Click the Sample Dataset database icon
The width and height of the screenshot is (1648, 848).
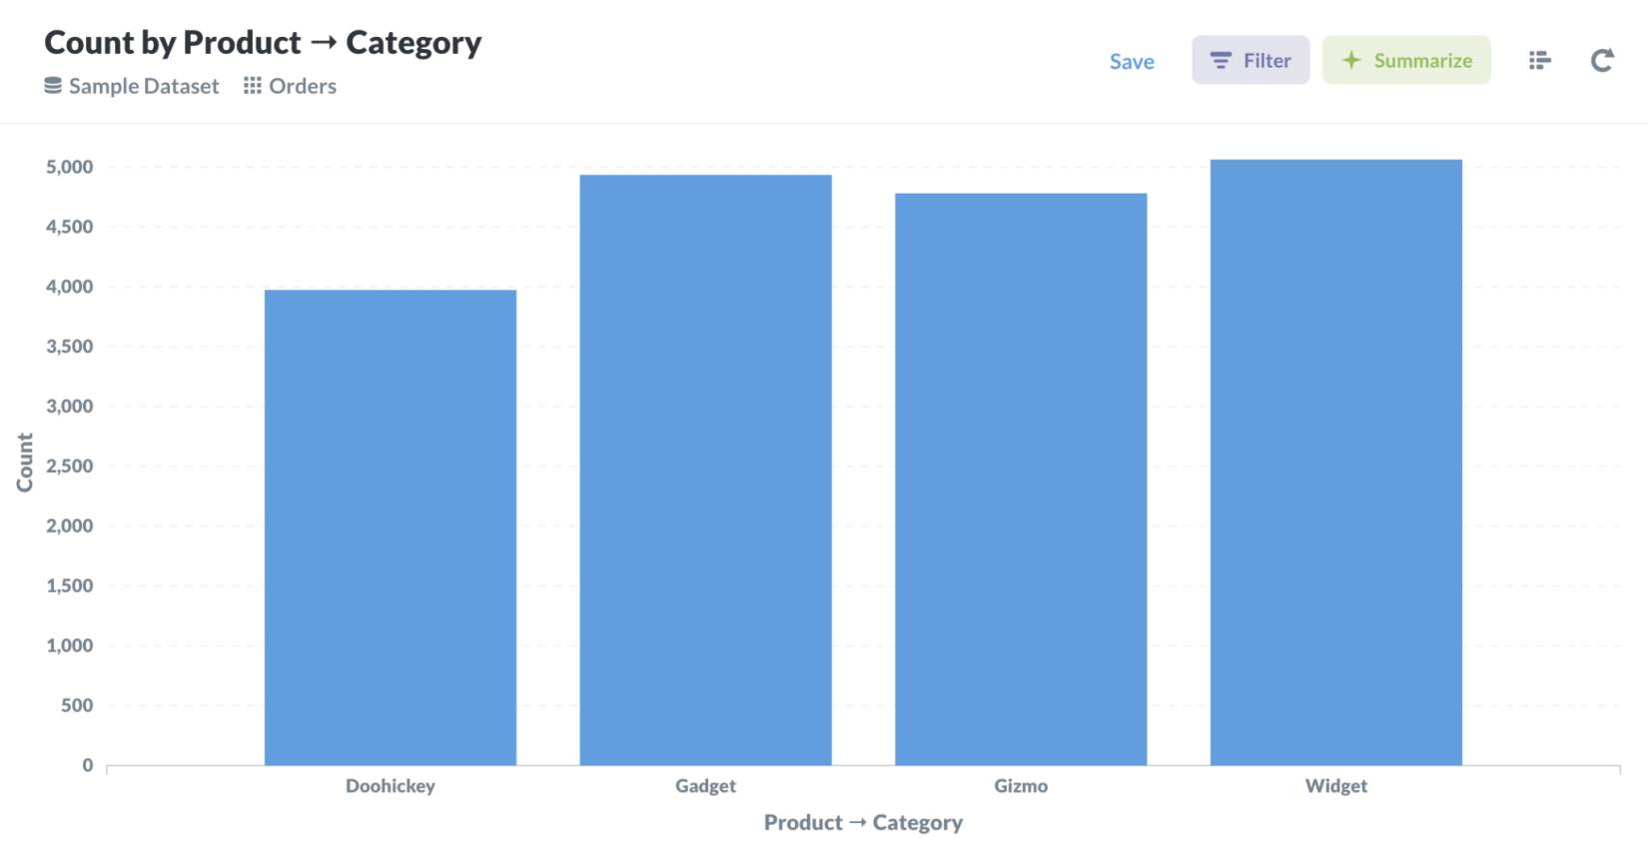pos(53,86)
